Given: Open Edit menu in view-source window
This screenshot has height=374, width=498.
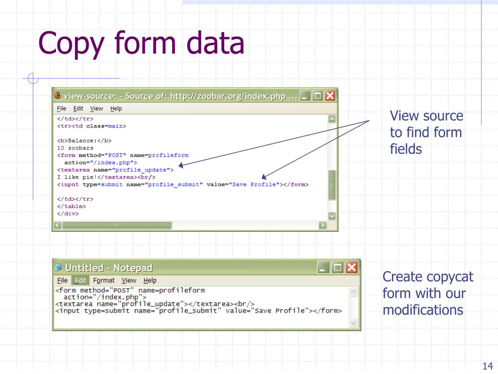Looking at the screenshot, I should click(x=78, y=109).
